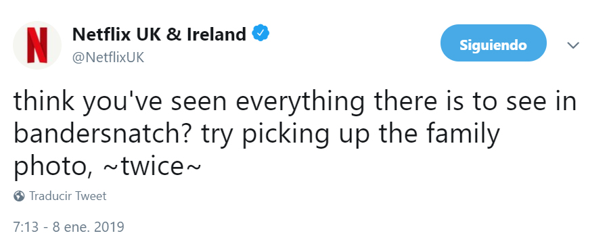The image size is (609, 246).
Task: Click the date 8 ene. 2019
Action: [89, 226]
